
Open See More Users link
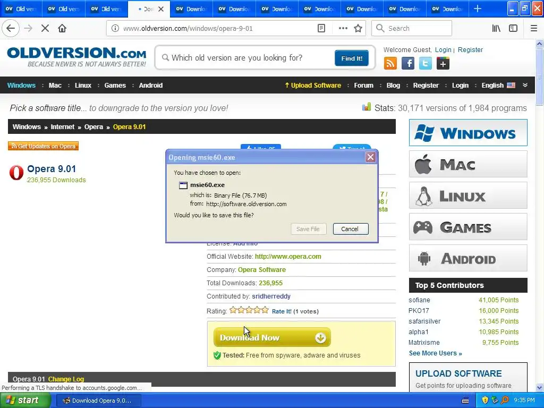point(436,353)
